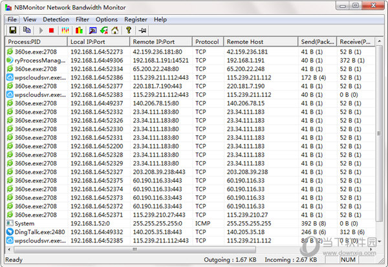Image resolution: width=388 pixels, height=267 pixels.
Task: Stop monitoring with the red square
Action: pos(51,30)
